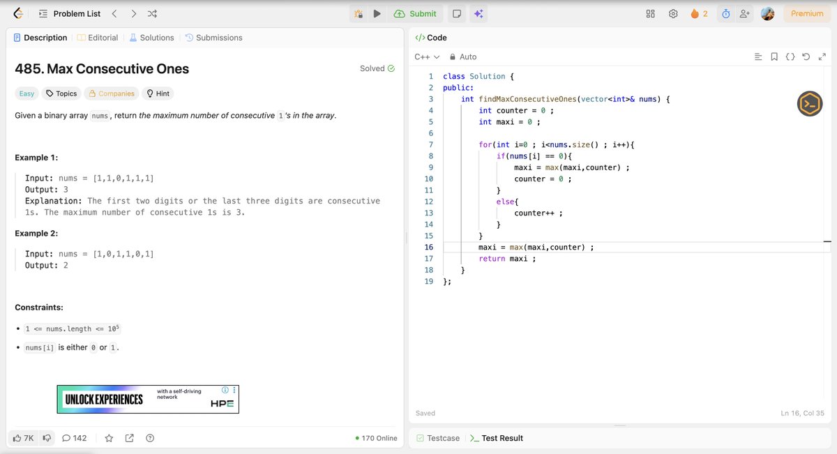Open layout grid icon in header
This screenshot has width=837, height=454.
650,13
